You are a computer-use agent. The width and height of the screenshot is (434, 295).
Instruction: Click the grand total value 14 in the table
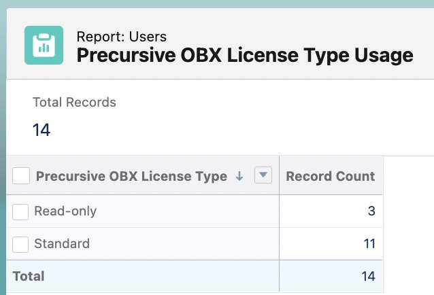[369, 276]
